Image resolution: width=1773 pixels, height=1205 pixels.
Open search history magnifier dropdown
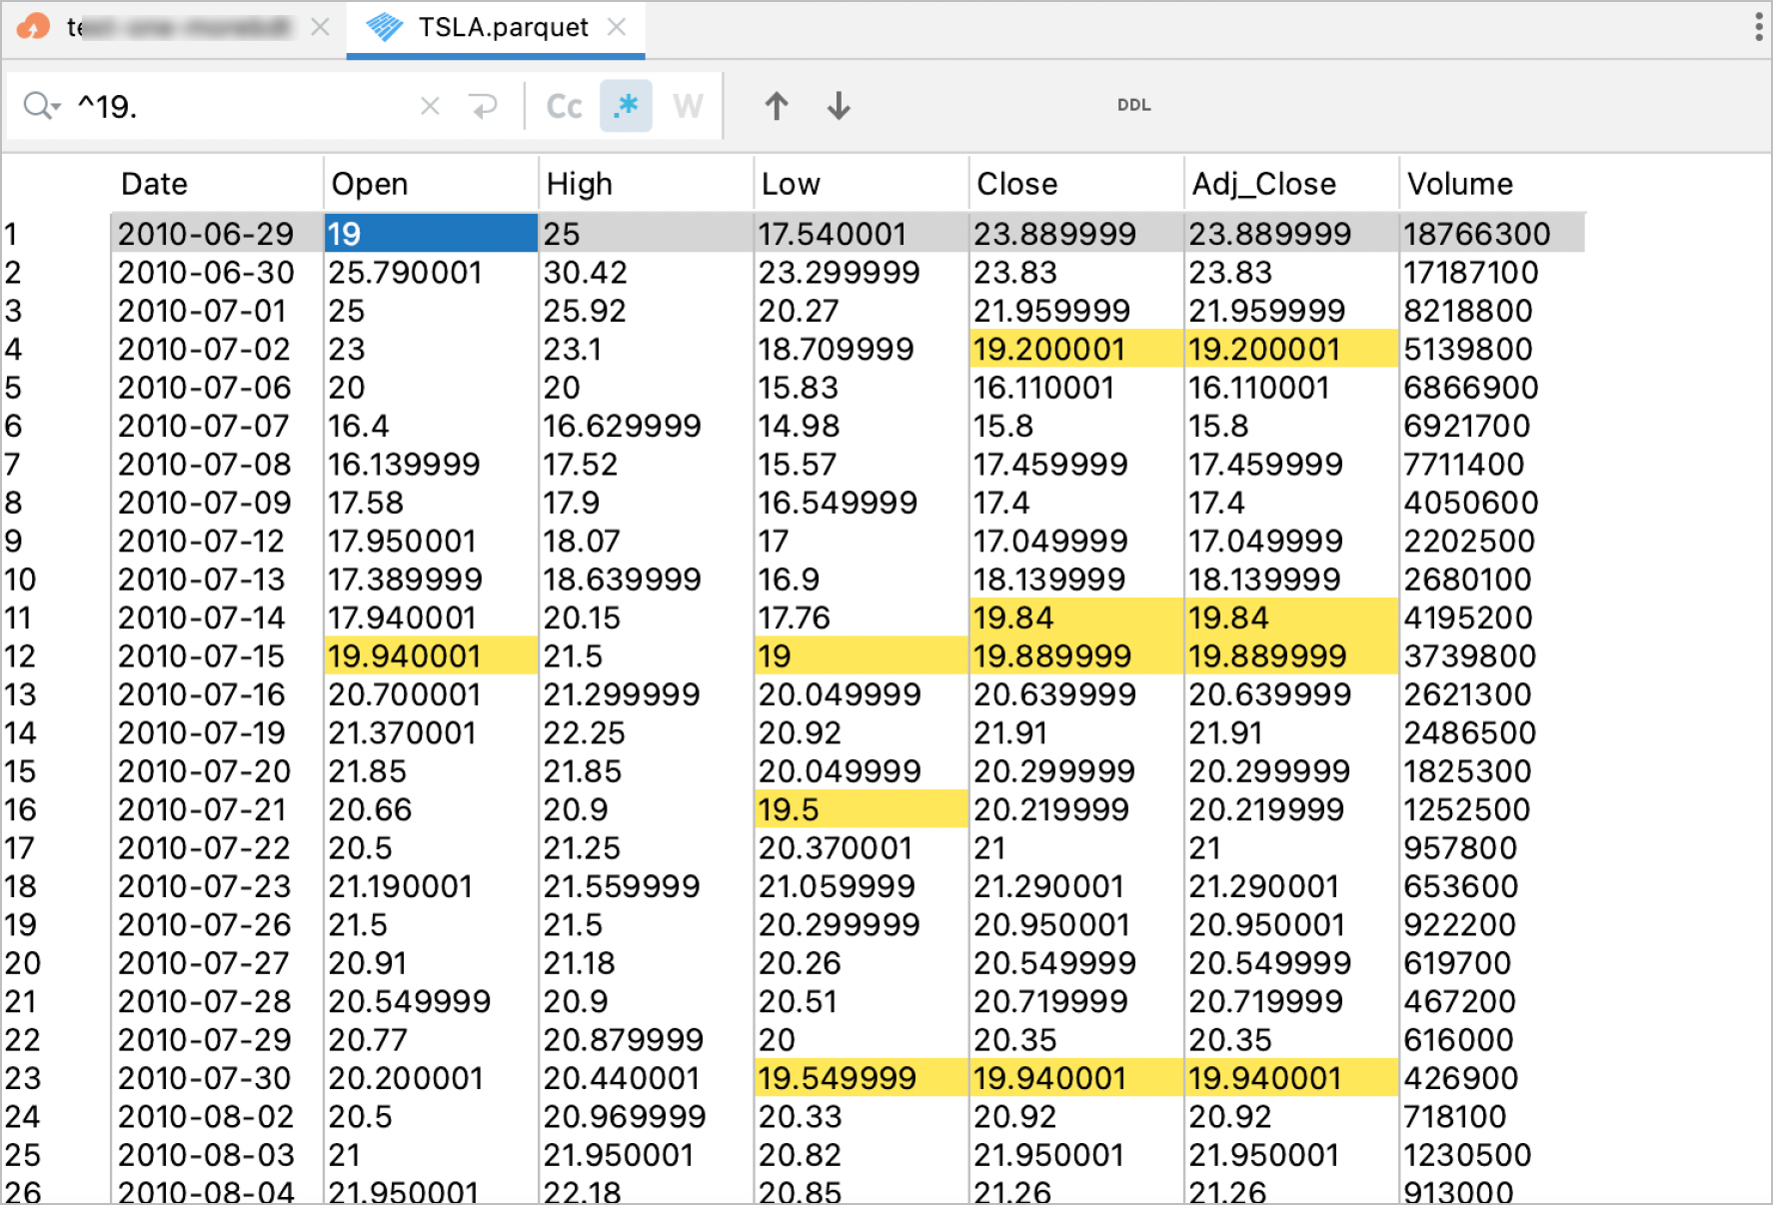coord(42,105)
